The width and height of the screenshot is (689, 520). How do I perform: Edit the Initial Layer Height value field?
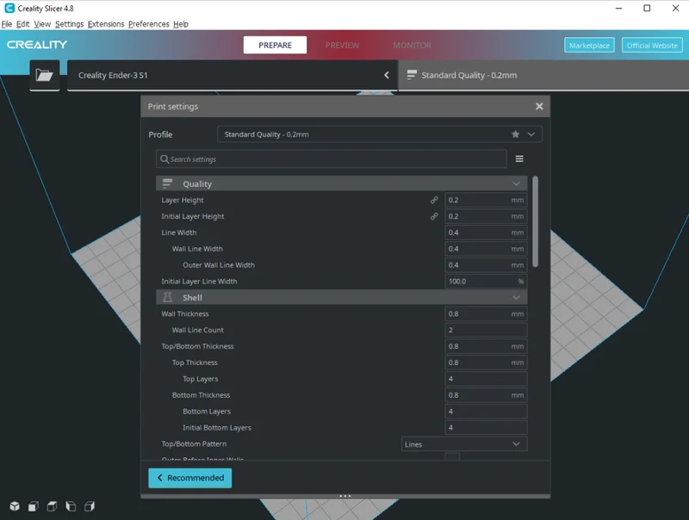click(486, 216)
